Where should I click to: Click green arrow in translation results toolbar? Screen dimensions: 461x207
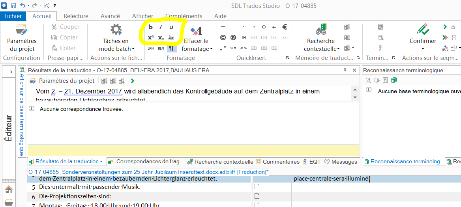133,81
